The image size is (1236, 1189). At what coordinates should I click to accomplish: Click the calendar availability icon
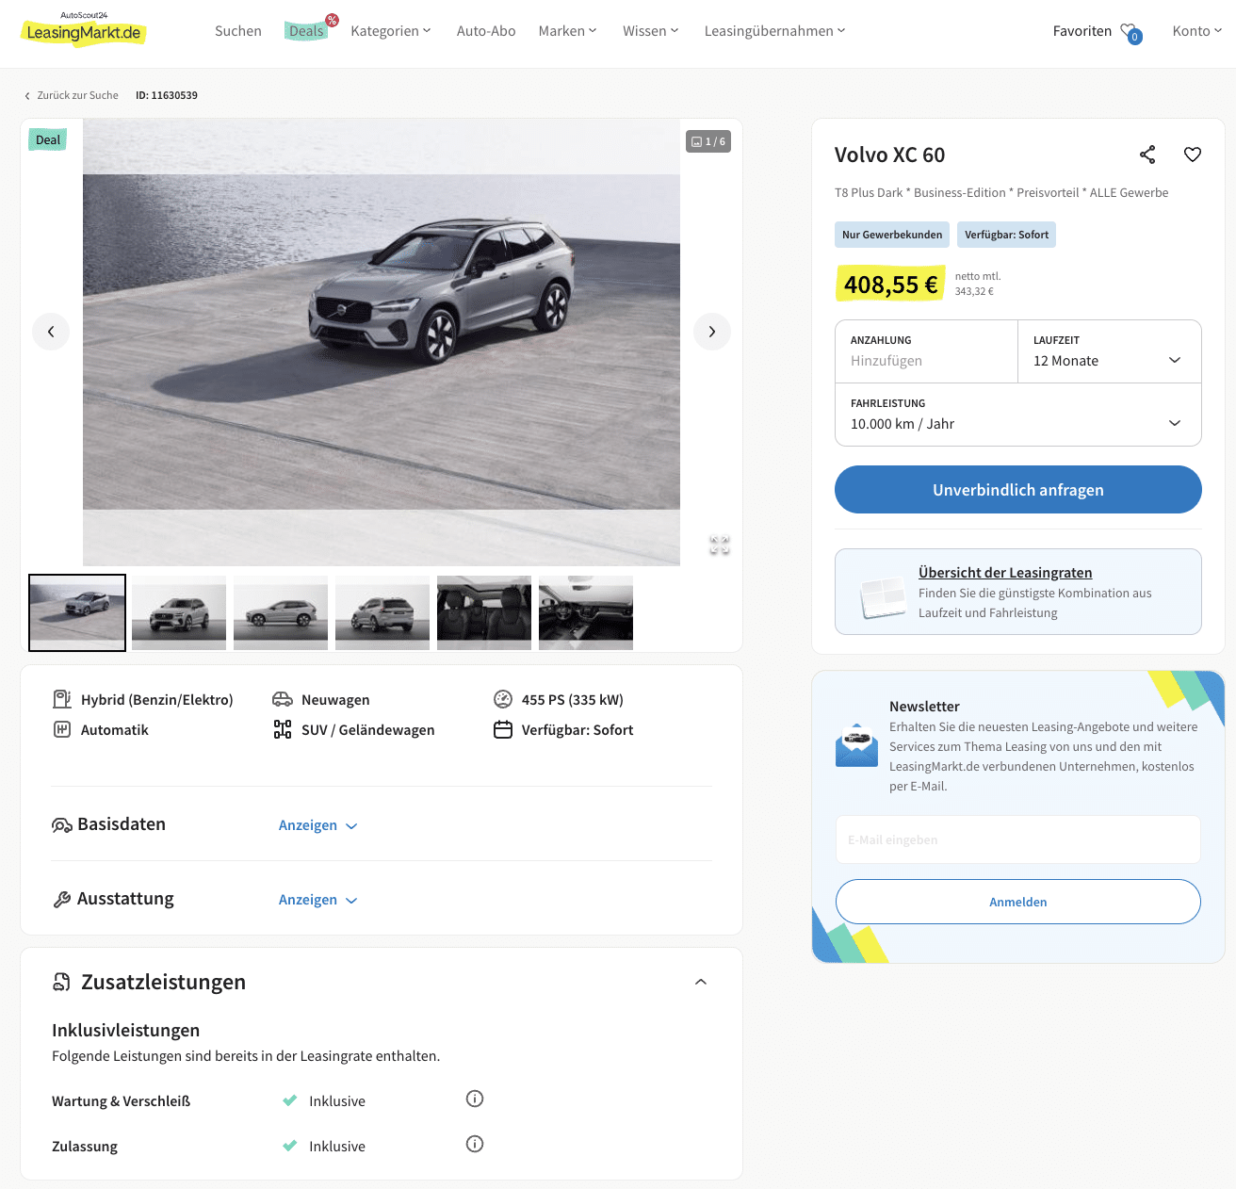[x=503, y=729]
